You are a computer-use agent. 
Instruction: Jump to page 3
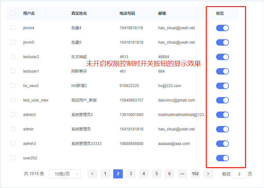(131, 174)
